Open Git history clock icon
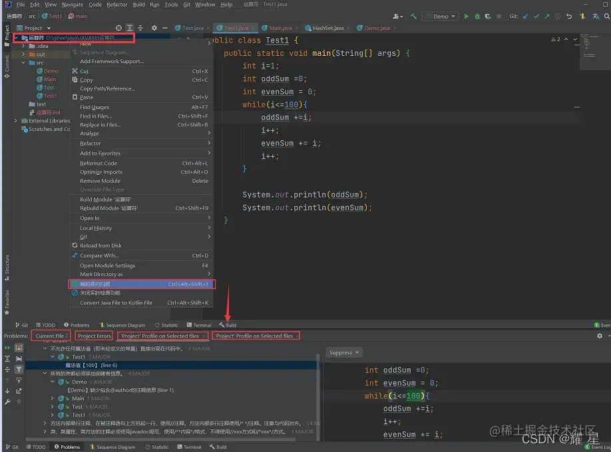611x452 pixels. click(x=558, y=17)
